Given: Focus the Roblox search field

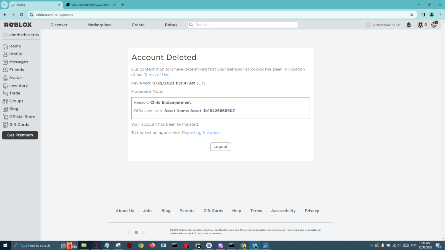Looking at the screenshot, I should pyautogui.click(x=243, y=25).
